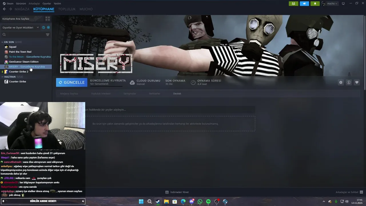Screen dimensions: 366x206
Task: Open Topluluk Merkezi link
Action: click(x=101, y=94)
